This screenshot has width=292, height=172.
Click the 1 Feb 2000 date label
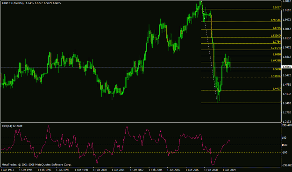(100, 170)
